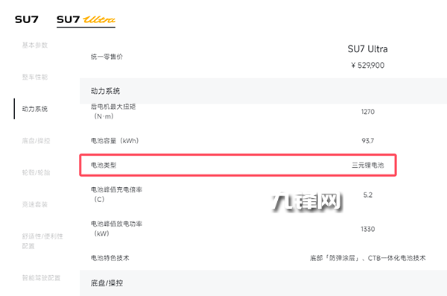This screenshot has height=296, width=447.
Task: Click the 电池特色技术 row label
Action: 110,258
